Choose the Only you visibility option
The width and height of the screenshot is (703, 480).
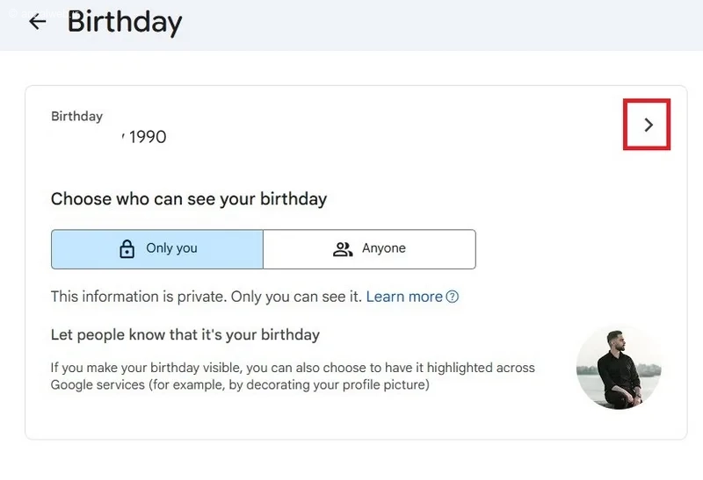pyautogui.click(x=157, y=249)
